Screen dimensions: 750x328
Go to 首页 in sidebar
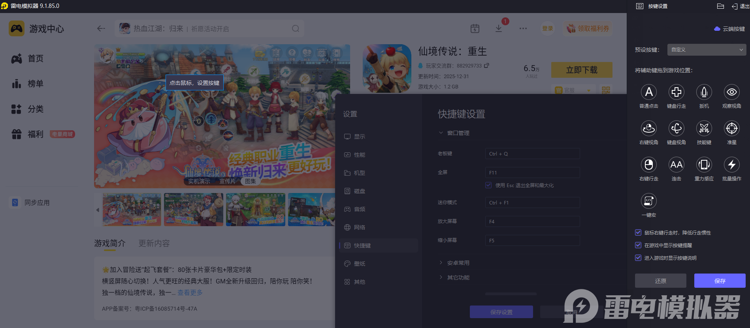tap(28, 58)
